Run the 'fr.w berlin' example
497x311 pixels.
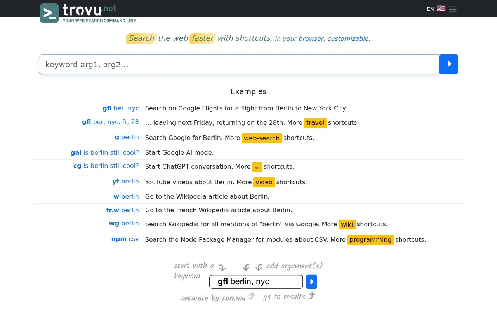pos(123,210)
